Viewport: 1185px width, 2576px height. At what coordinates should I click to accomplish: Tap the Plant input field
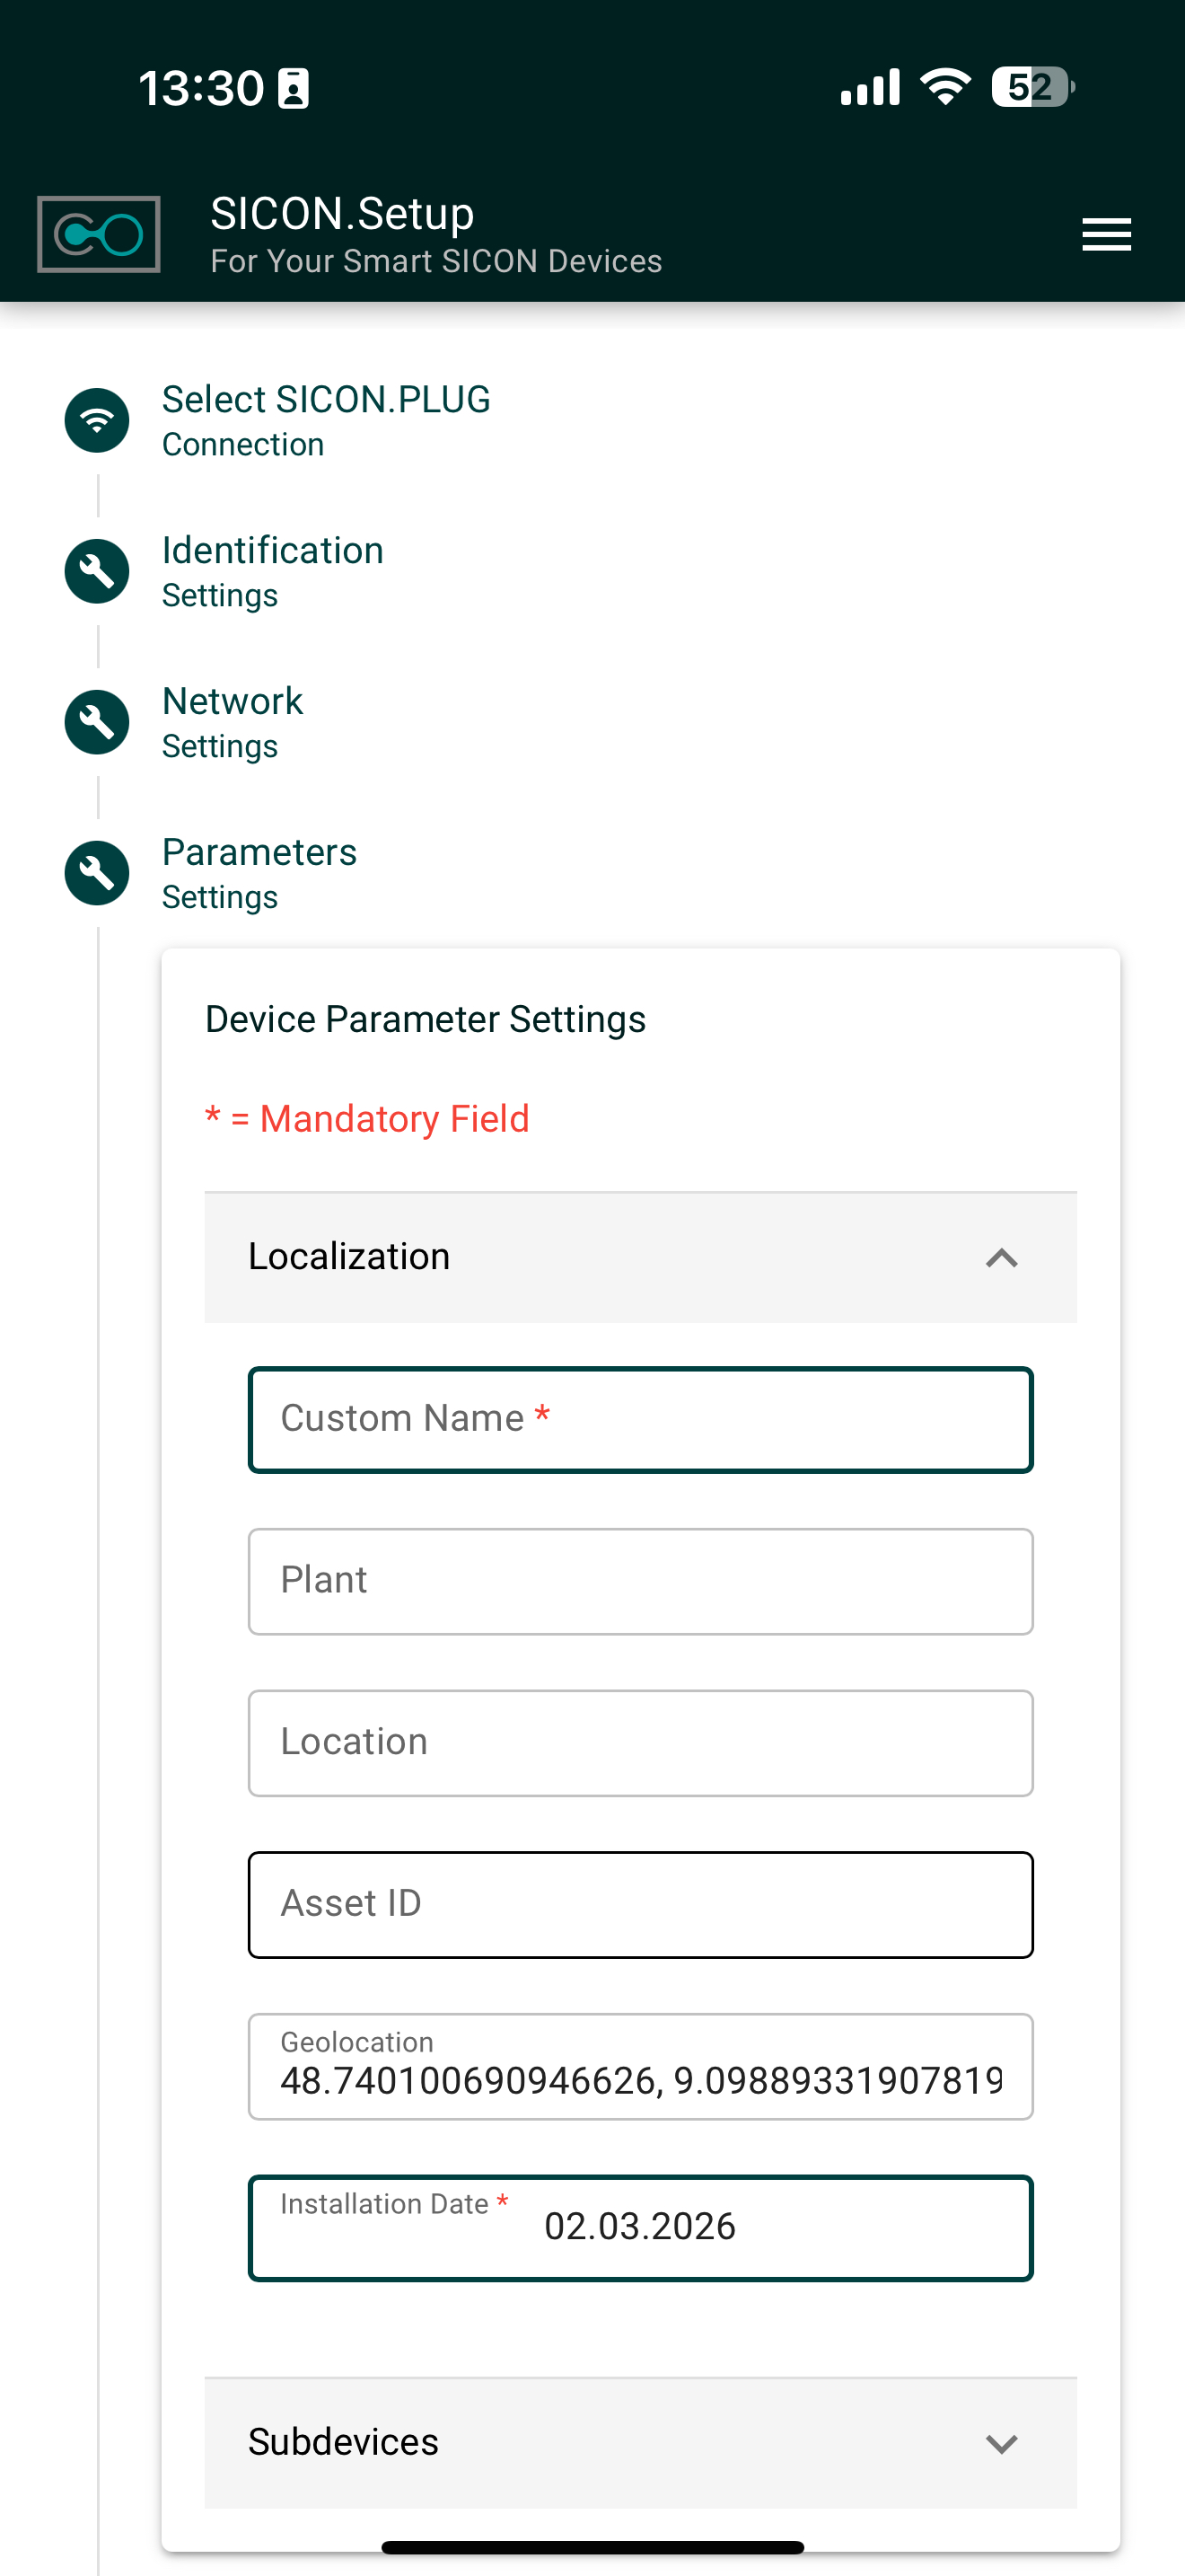639,1581
